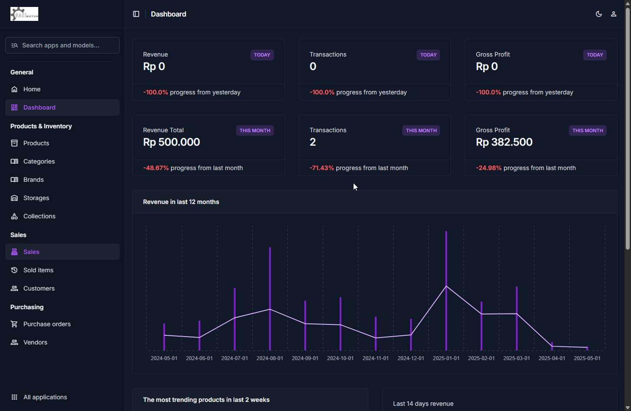Click the Categories book icon
The image size is (631, 411).
pyautogui.click(x=14, y=161)
